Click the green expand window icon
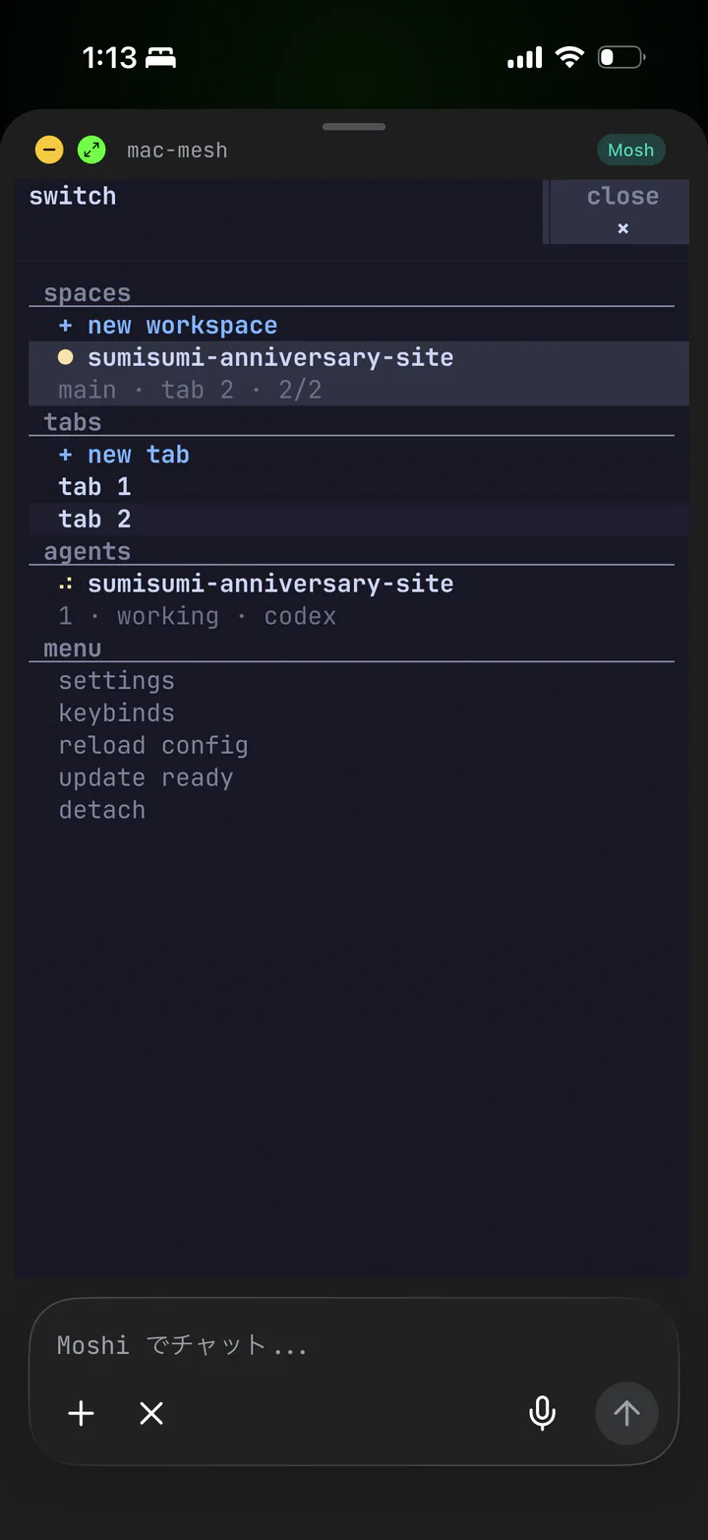The height and width of the screenshot is (1540, 708). click(x=91, y=150)
